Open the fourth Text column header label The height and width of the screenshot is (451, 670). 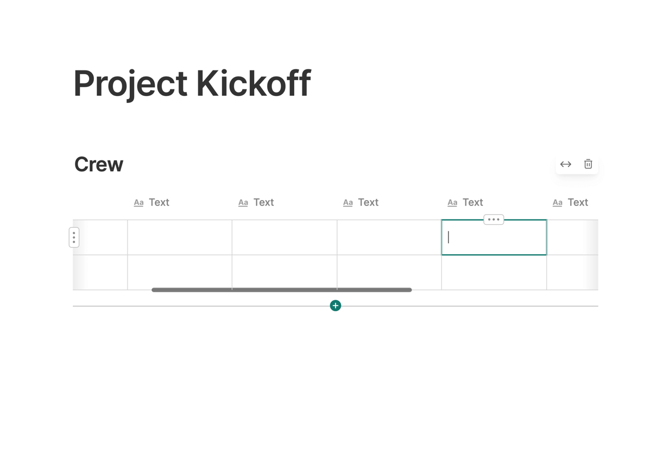(x=472, y=203)
